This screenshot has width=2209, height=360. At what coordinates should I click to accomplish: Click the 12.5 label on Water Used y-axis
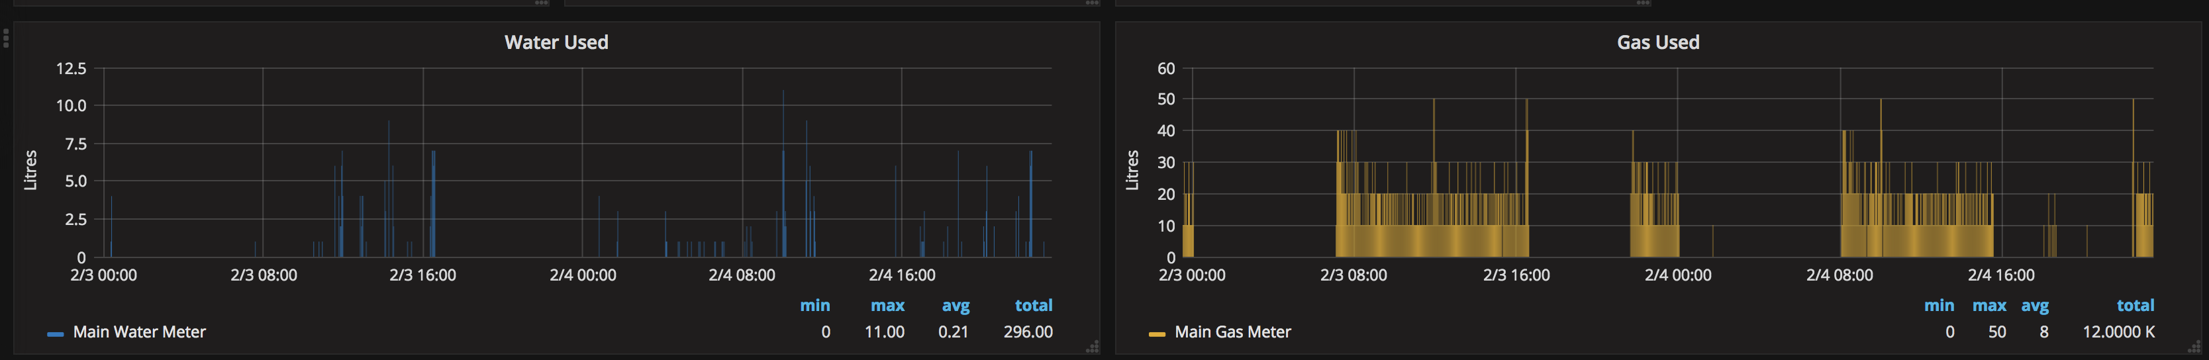click(70, 69)
